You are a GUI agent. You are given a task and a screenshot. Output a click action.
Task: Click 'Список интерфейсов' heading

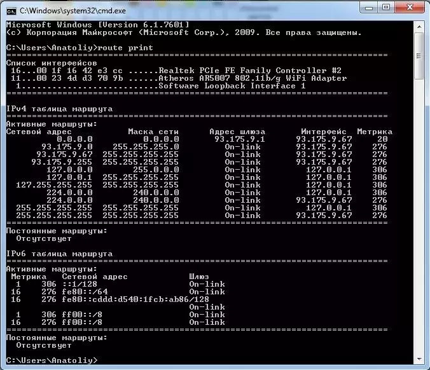click(x=52, y=63)
